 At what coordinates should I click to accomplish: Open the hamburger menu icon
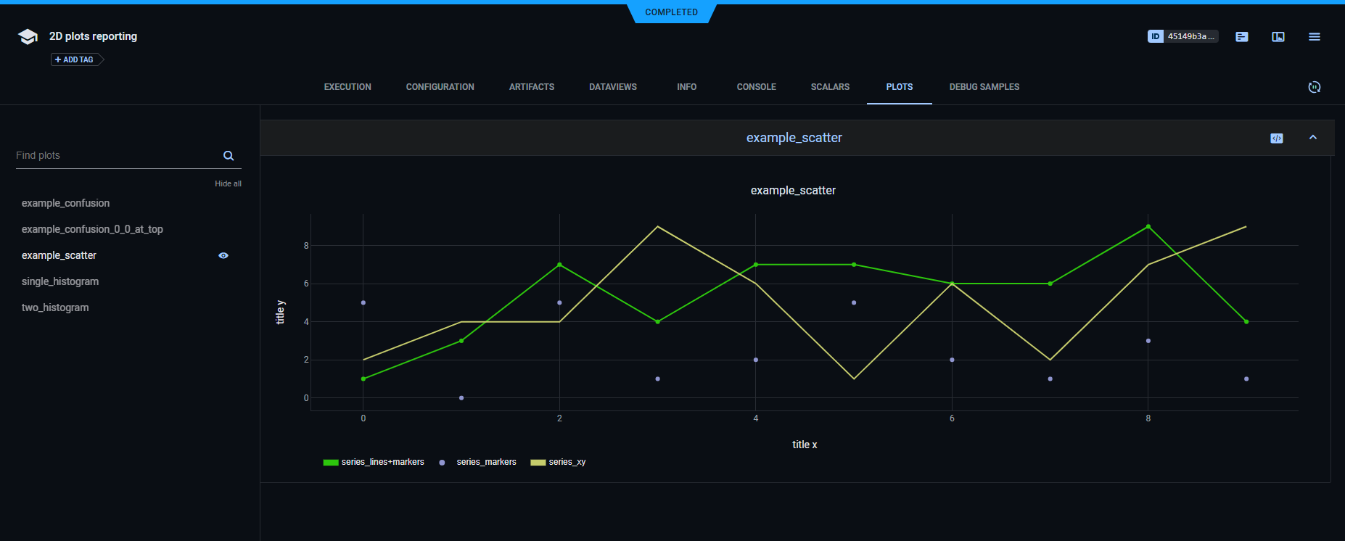(x=1314, y=37)
